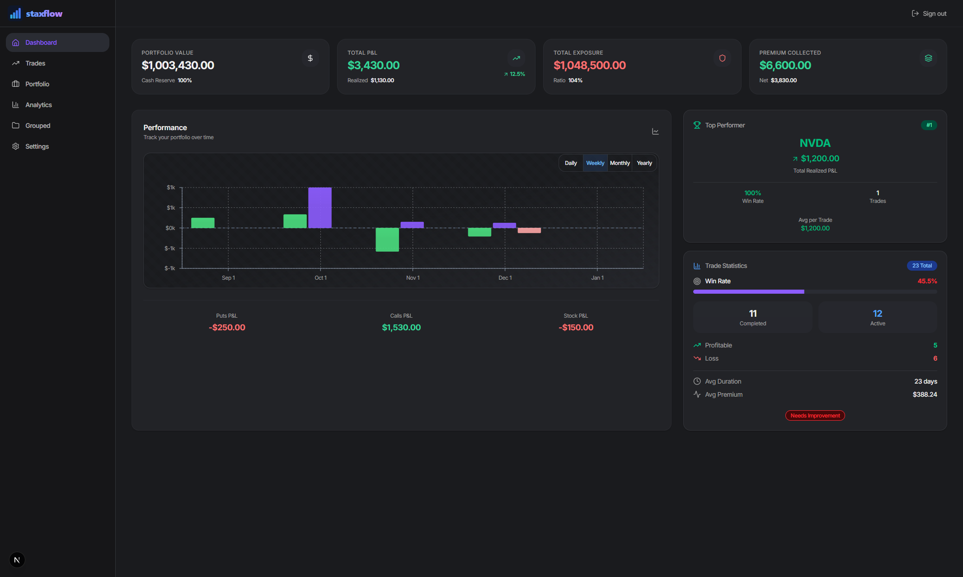
Task: Select the Weekly tab in the chart
Action: click(595, 163)
